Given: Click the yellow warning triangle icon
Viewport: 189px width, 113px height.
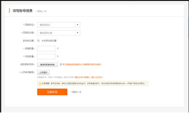Looking at the screenshot, I should coord(40,83).
